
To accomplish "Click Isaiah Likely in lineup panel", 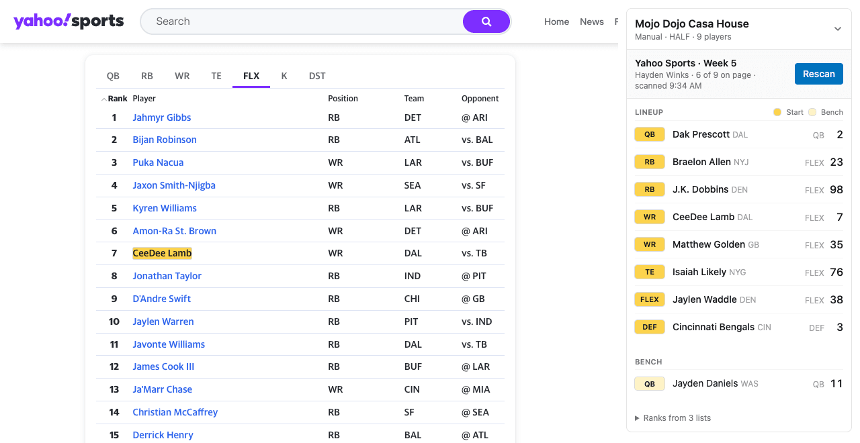I will tap(699, 272).
